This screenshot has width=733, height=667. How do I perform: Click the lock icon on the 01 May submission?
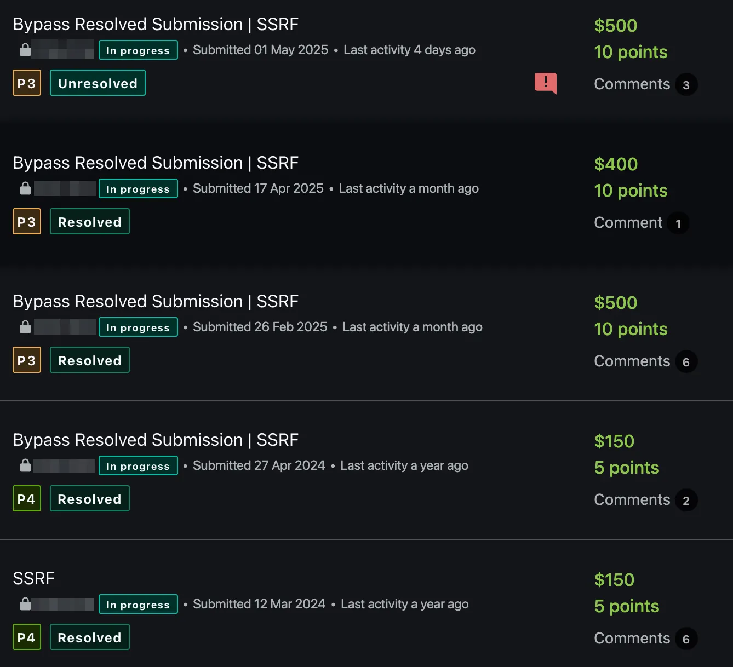click(x=25, y=50)
